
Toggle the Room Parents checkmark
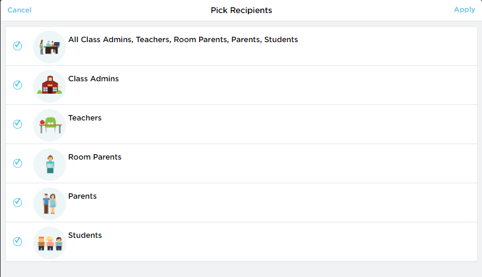pos(17,163)
